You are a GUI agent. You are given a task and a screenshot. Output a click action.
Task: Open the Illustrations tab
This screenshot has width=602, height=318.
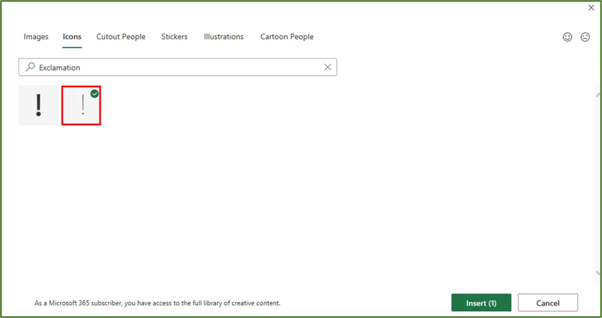point(223,37)
